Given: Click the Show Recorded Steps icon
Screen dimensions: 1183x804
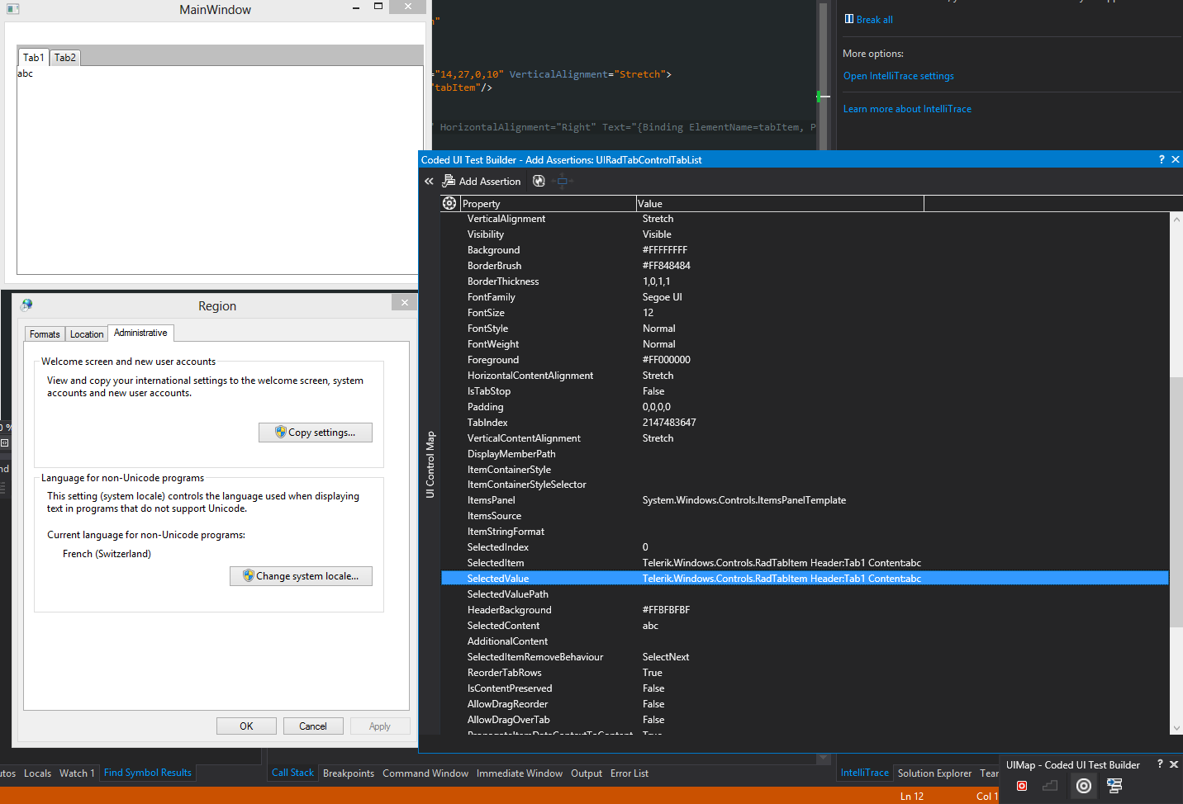Looking at the screenshot, I should 1051,786.
